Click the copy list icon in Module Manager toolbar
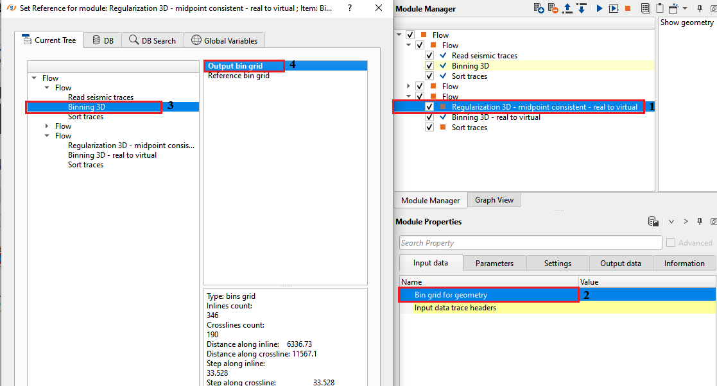 point(645,8)
